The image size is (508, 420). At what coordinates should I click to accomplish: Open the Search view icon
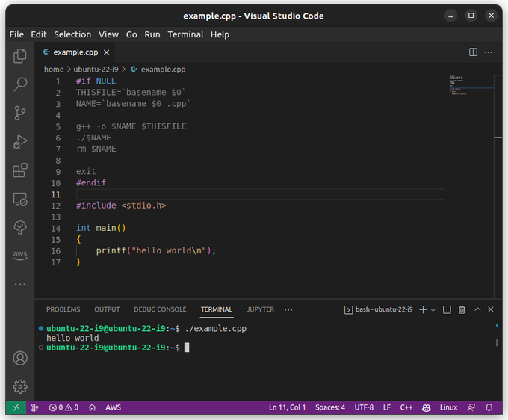[x=20, y=84]
